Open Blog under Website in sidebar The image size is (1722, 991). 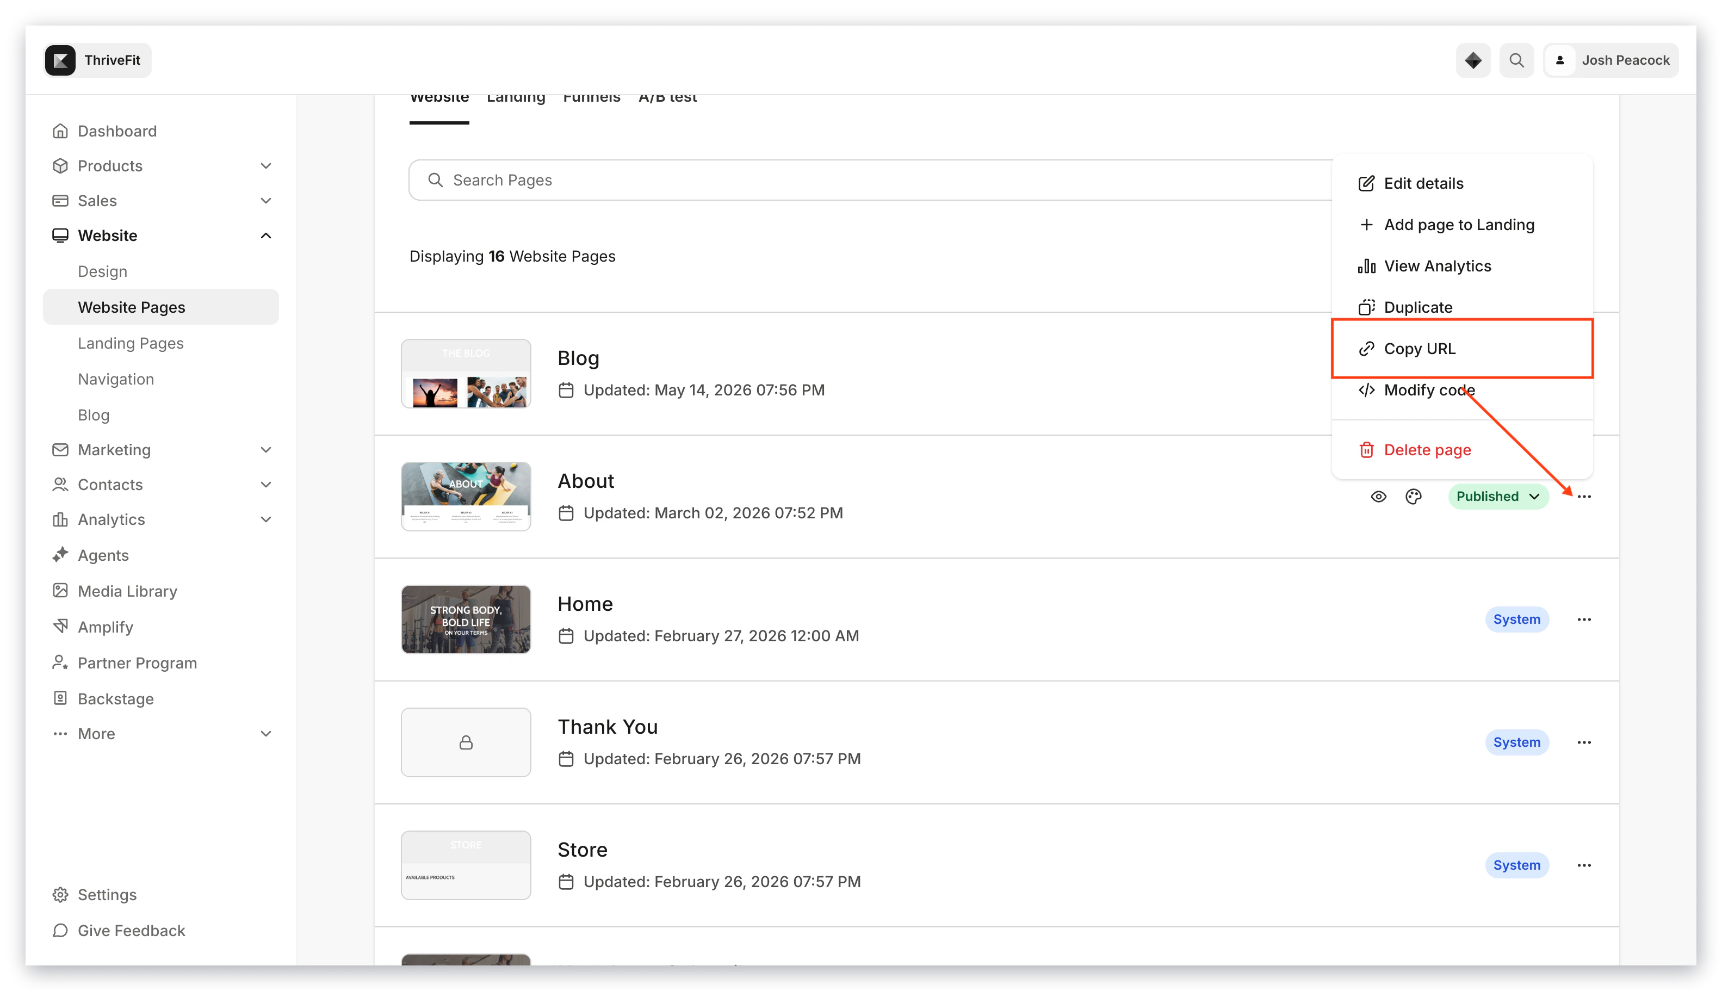click(93, 414)
